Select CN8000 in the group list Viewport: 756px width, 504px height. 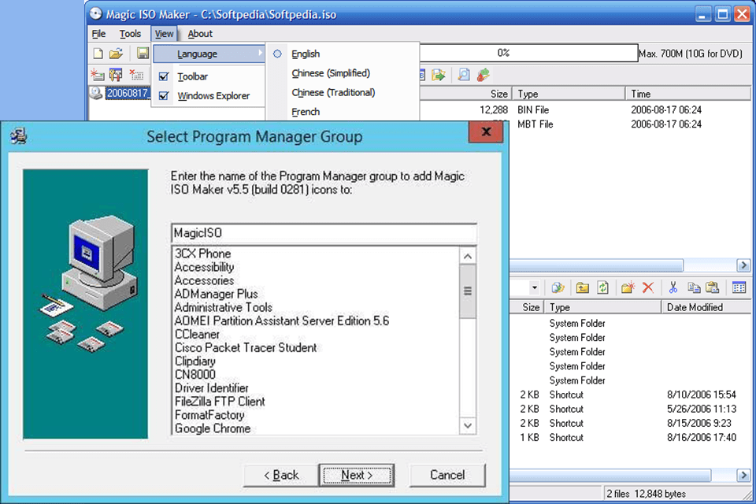[x=195, y=375]
